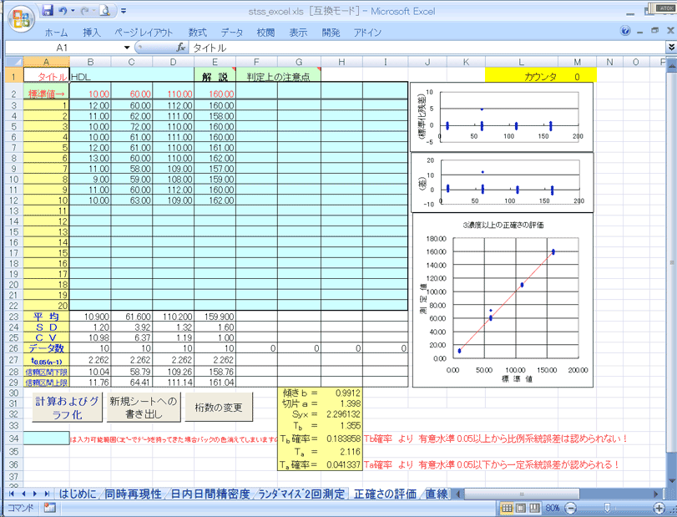
Task: Open the 開発 ribbon tab
Action: coord(331,33)
